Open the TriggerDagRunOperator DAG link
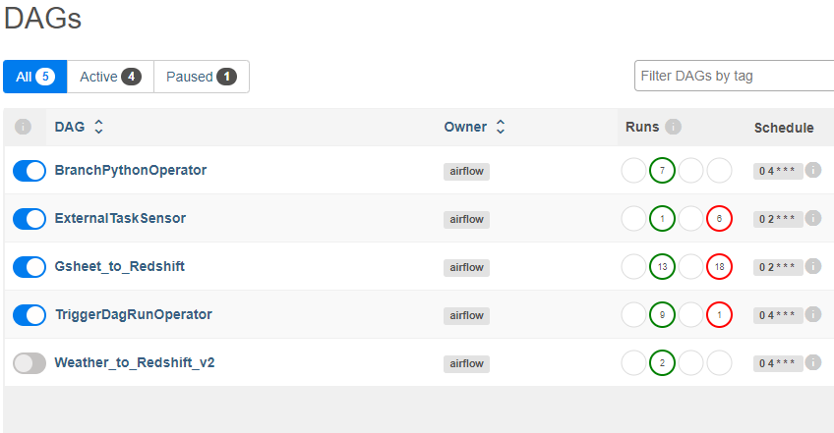 (134, 314)
